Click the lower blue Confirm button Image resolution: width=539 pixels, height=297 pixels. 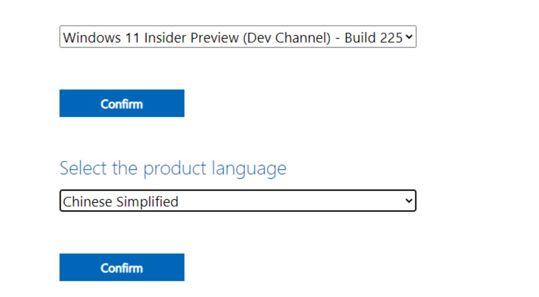click(x=121, y=268)
